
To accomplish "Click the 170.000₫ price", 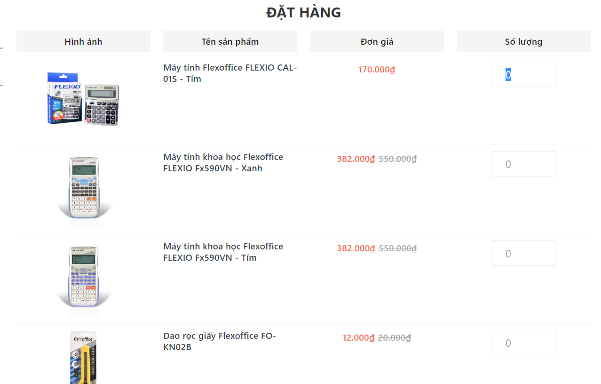I will (x=377, y=70).
